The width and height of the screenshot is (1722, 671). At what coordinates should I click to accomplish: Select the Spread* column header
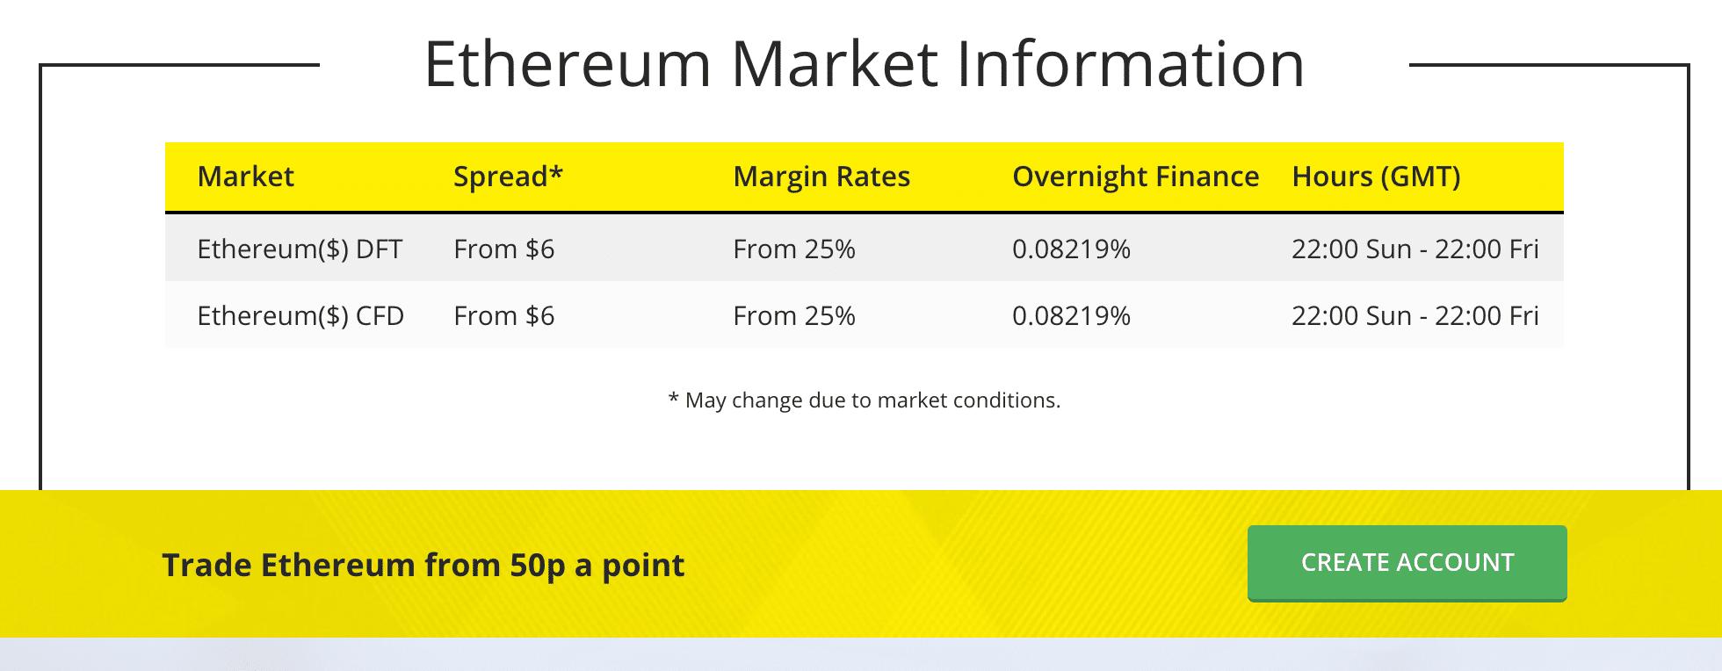tap(508, 177)
